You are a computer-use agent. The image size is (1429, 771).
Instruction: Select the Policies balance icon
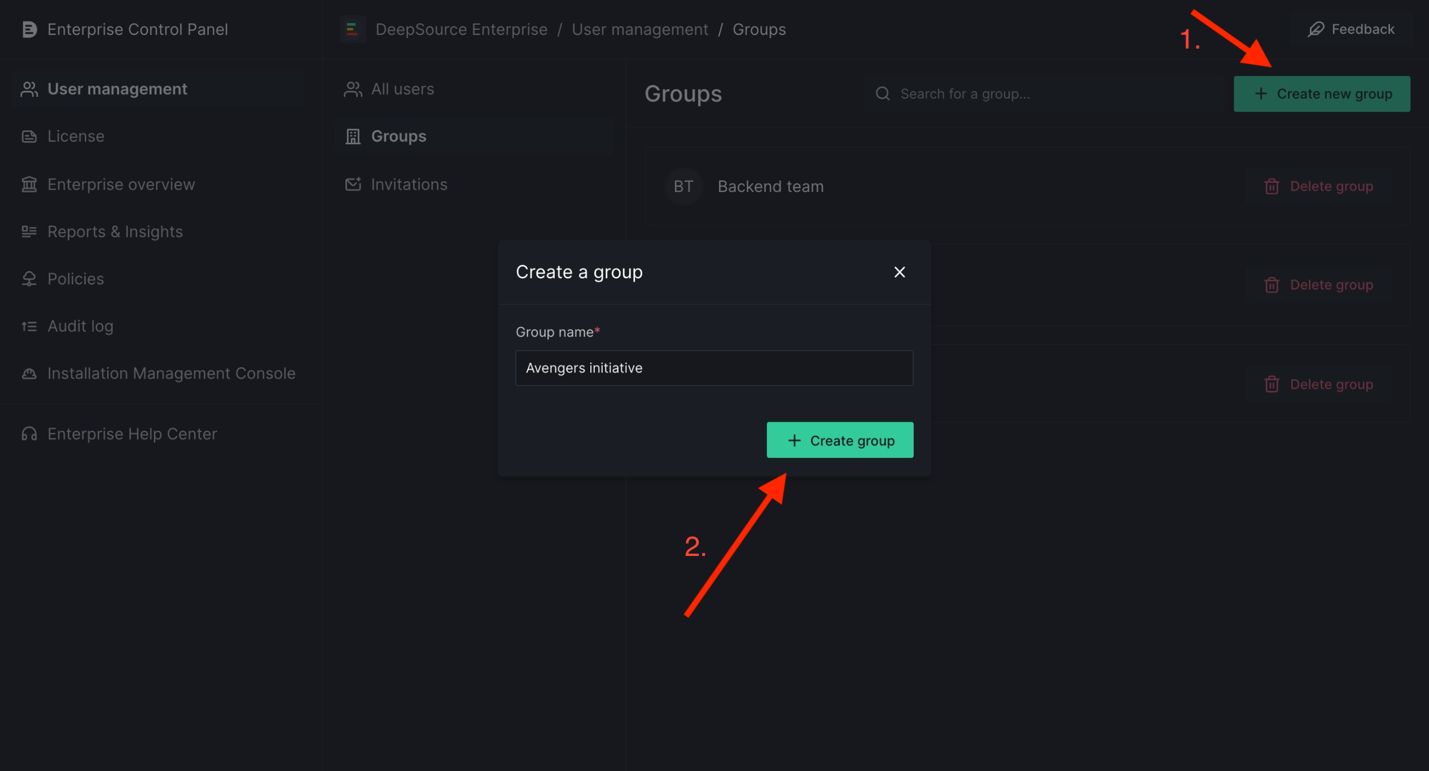point(29,278)
